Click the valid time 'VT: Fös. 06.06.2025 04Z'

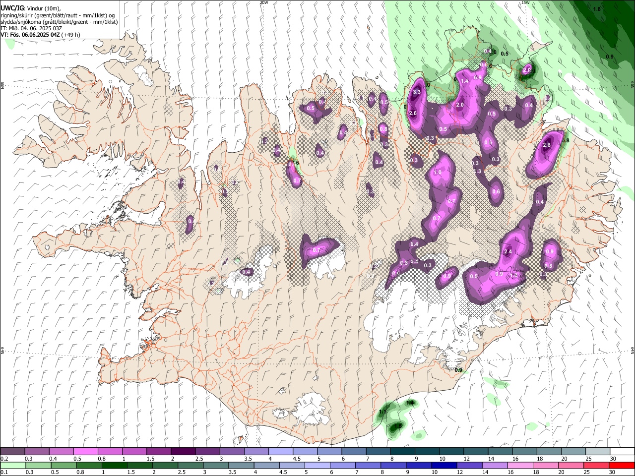(x=30, y=35)
